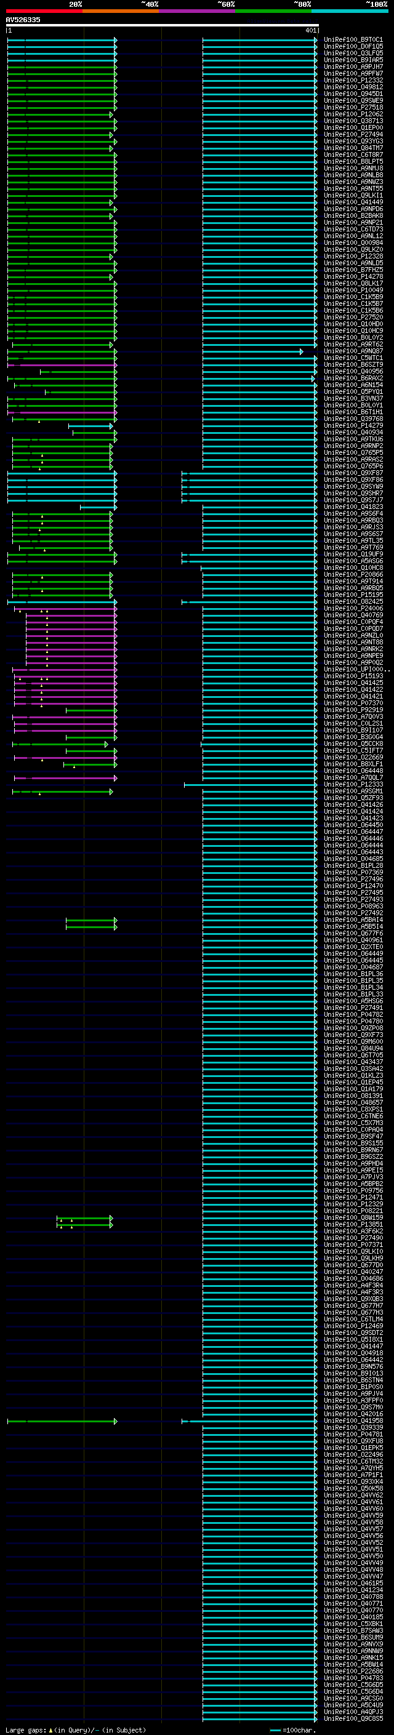
Task: Select hit label UniRef100_Q41449
Action: click(353, 202)
